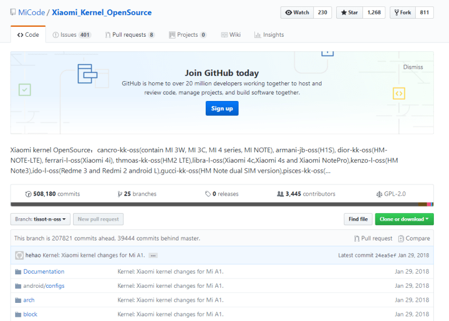Click the android/configs folder icon
Image resolution: width=449 pixels, height=321 pixels.
pos(18,286)
